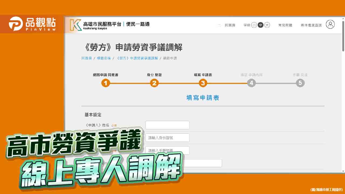This screenshot has width=345, height=194.
Task: Click the 網路申請 breadcrumb text
Action: (x=170, y=58)
